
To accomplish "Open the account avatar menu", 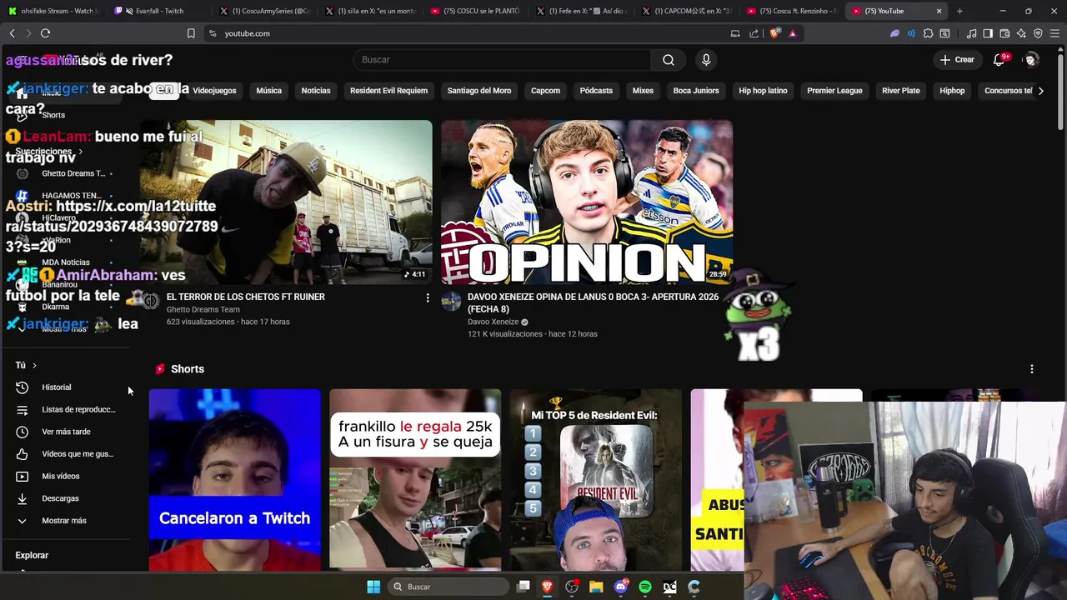I will click(1031, 60).
